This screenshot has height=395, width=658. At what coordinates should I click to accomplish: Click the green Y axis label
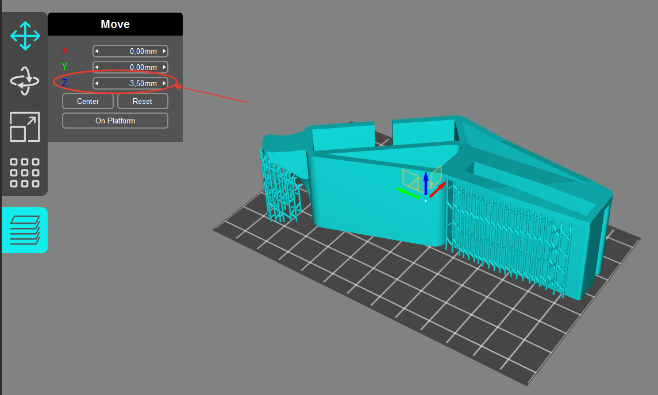(65, 67)
